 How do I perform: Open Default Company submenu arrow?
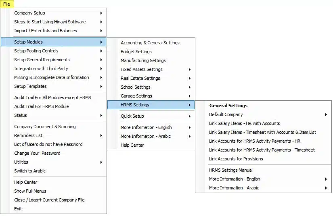(326, 115)
